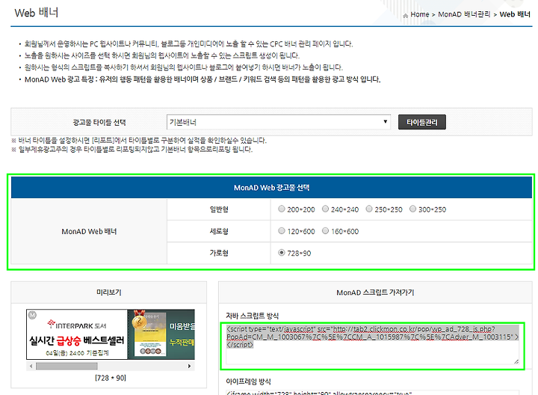Click the textarea resize handle

coord(516,361)
